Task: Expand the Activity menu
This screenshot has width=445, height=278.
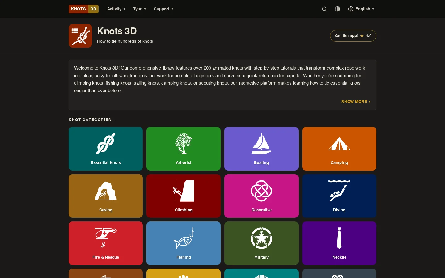Action: point(116,9)
